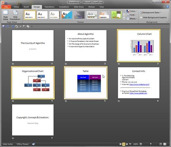The height and width of the screenshot is (147, 171).
Task: Open Background Styles dropdown
Action: click(150, 12)
